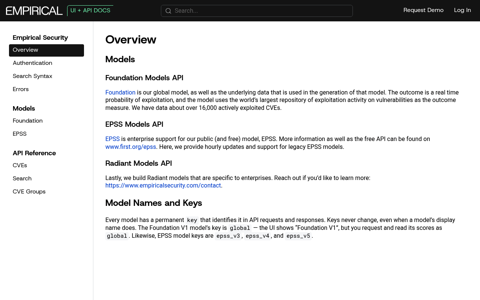Image resolution: width=480 pixels, height=300 pixels.
Task: Click the 'epss_v5' code snippet
Action: tap(298, 236)
